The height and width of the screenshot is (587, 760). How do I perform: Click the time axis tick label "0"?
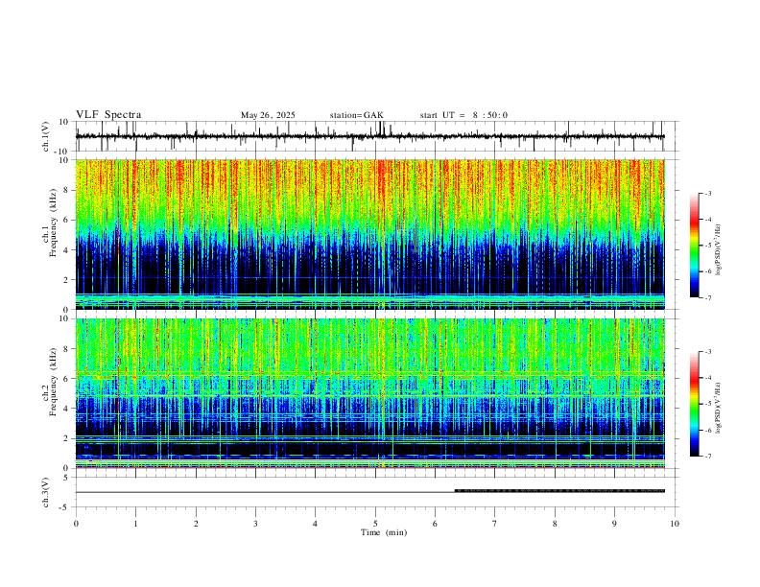click(x=76, y=524)
